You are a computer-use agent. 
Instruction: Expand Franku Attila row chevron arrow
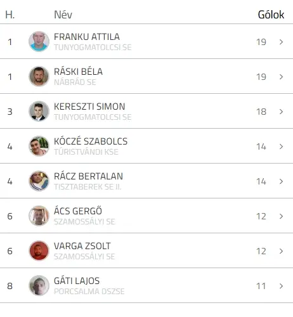click(281, 42)
